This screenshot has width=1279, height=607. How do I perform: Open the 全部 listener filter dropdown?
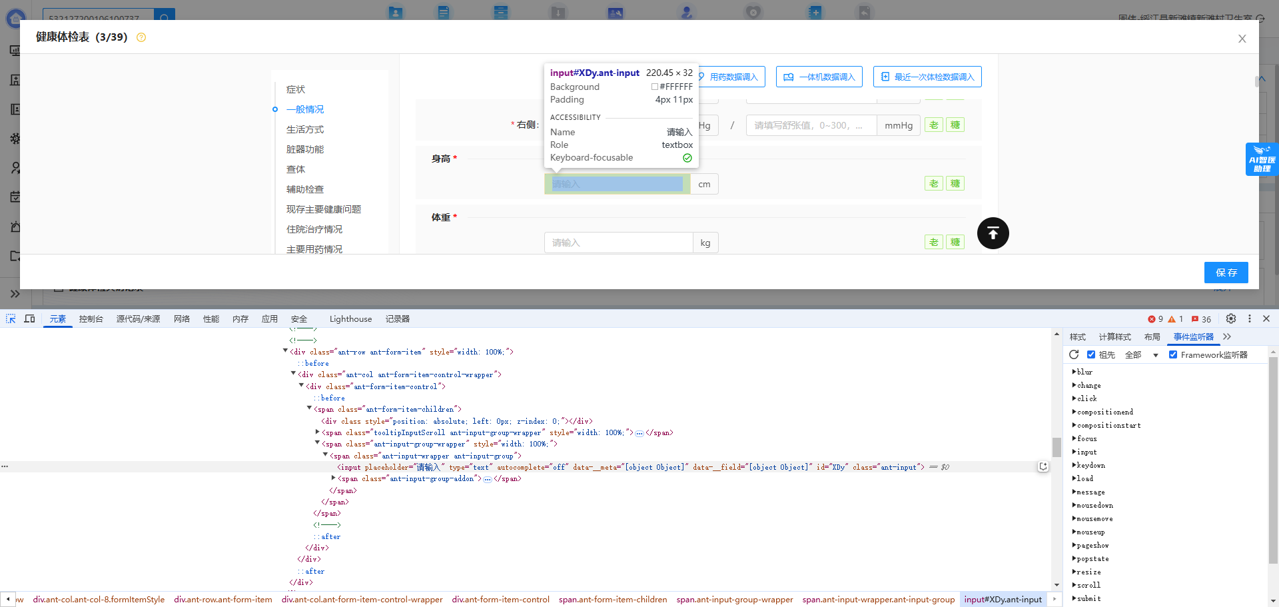click(x=1142, y=355)
